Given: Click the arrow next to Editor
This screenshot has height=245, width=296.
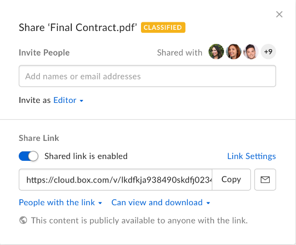Looking at the screenshot, I should pos(81,101).
